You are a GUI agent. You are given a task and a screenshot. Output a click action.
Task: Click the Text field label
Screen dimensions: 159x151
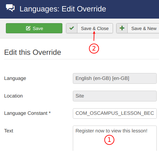[8, 131]
